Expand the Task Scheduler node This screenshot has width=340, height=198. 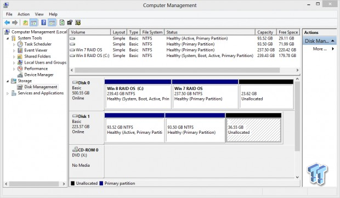coord(14,44)
